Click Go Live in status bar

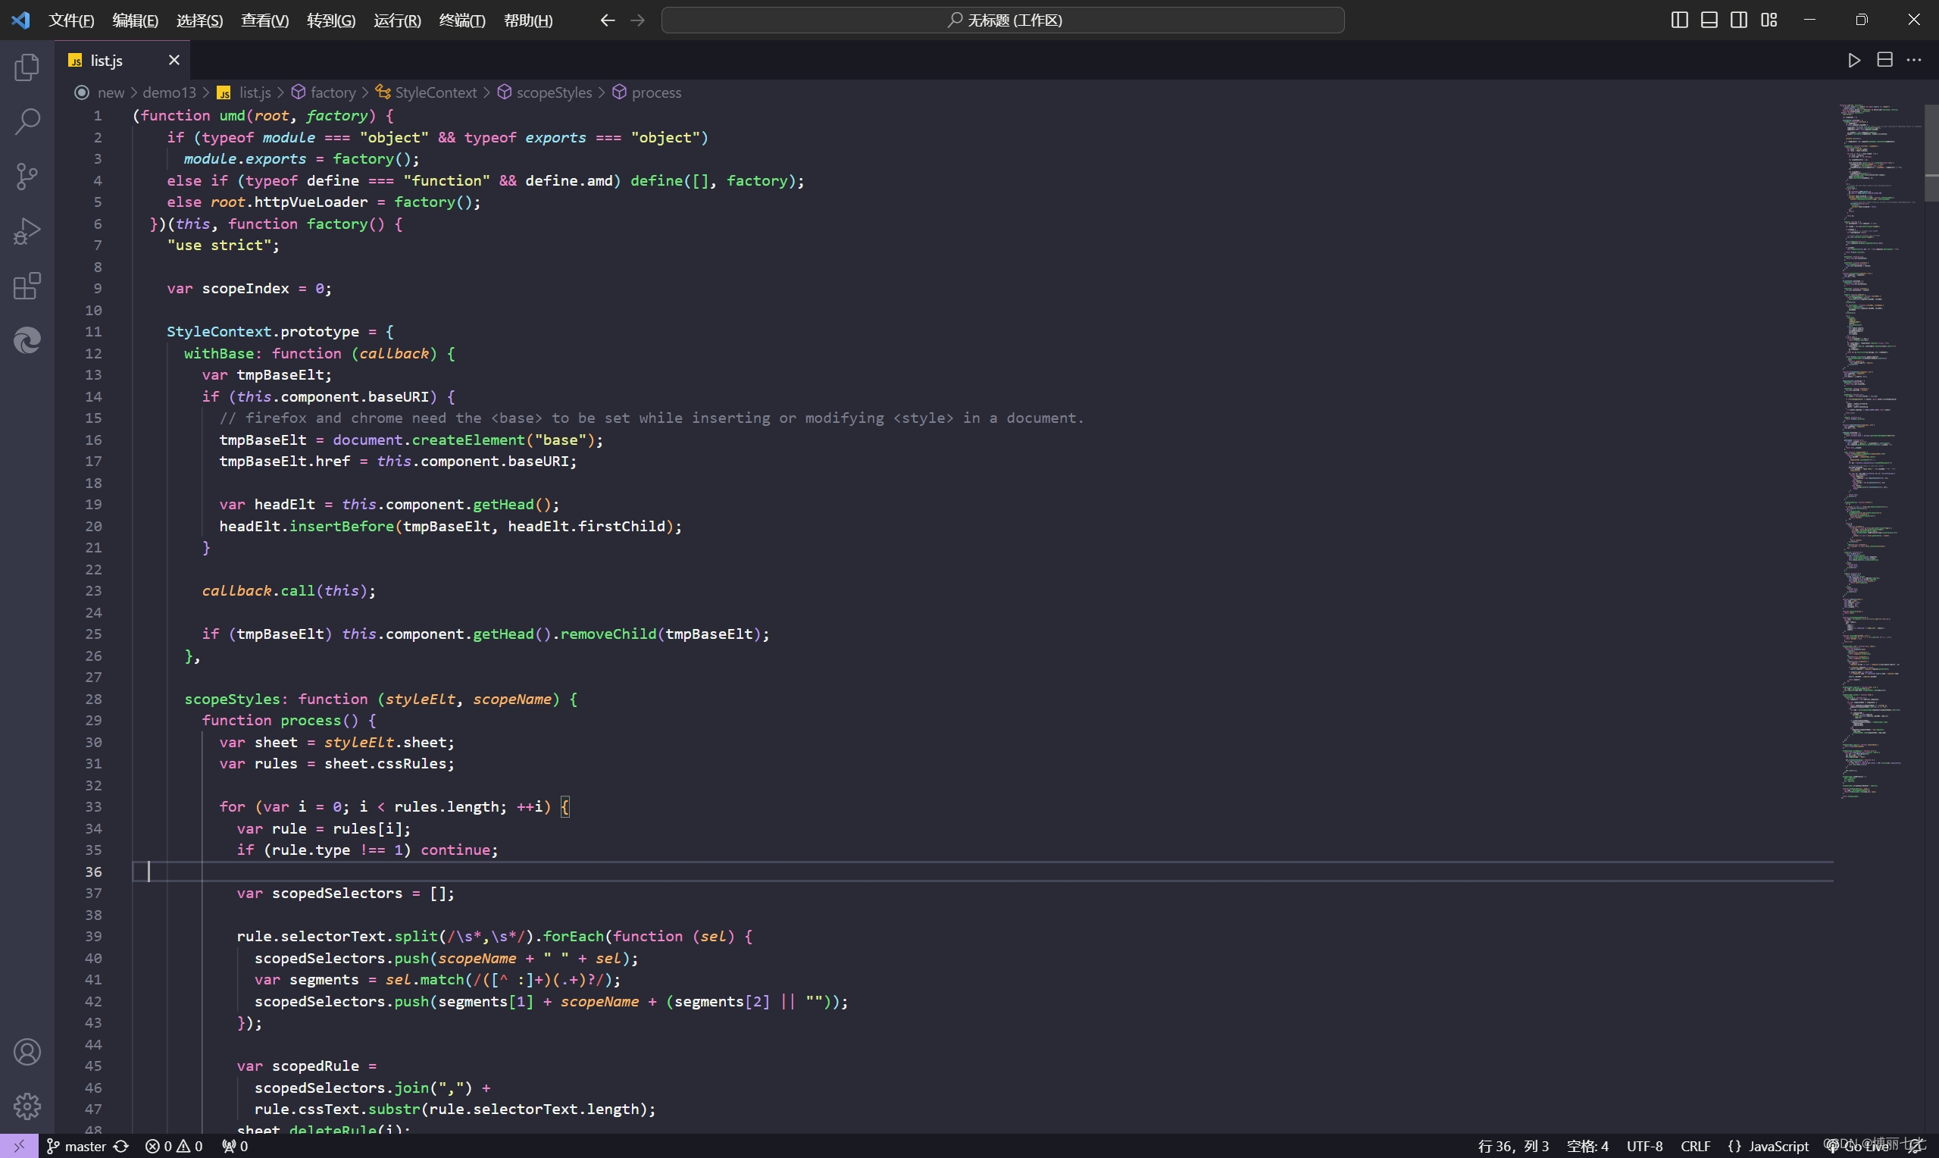coord(1865,1146)
